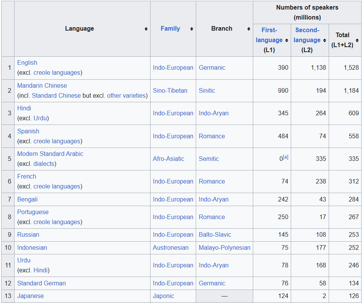Screen dimensions: 362x303
Task: Open Indo-European link in Russian row
Action: (x=173, y=235)
